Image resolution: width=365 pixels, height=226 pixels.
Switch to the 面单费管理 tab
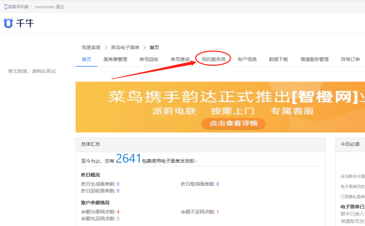(x=115, y=59)
